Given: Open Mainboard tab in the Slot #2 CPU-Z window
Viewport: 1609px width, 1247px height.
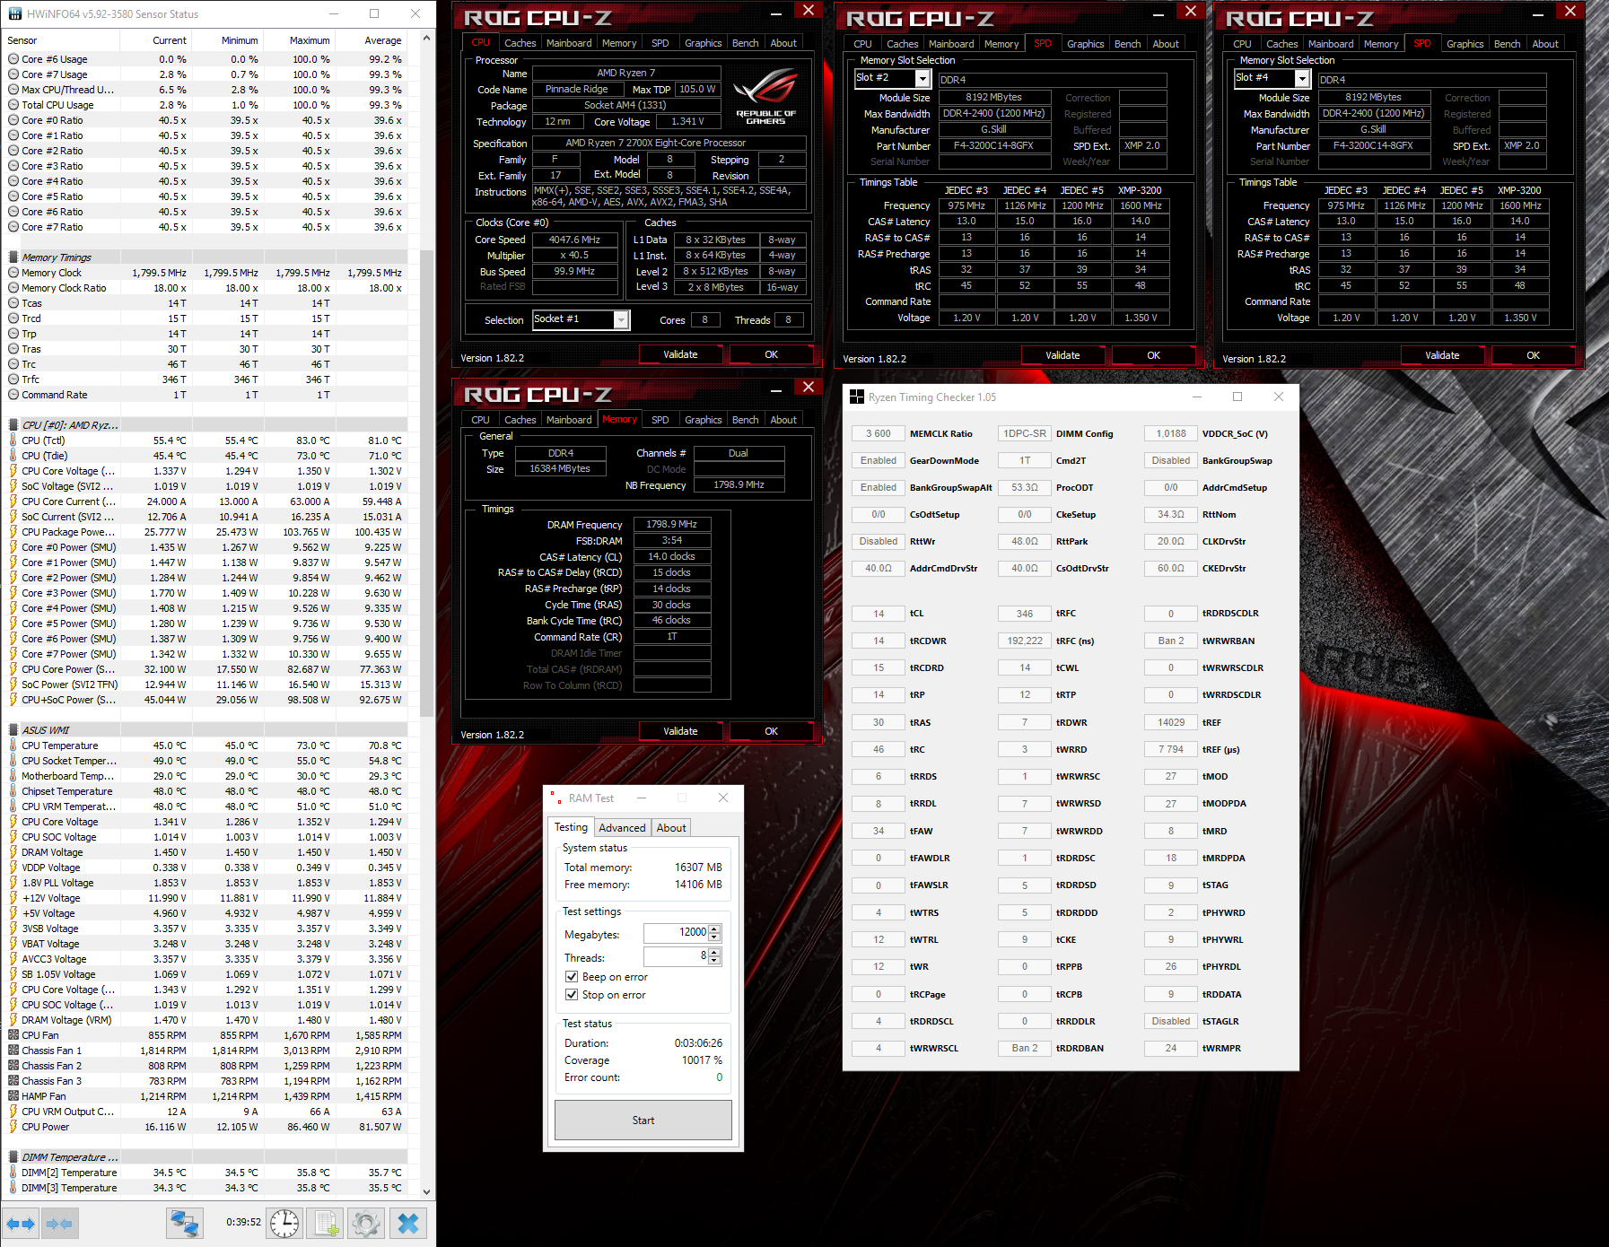Looking at the screenshot, I should pyautogui.click(x=951, y=44).
